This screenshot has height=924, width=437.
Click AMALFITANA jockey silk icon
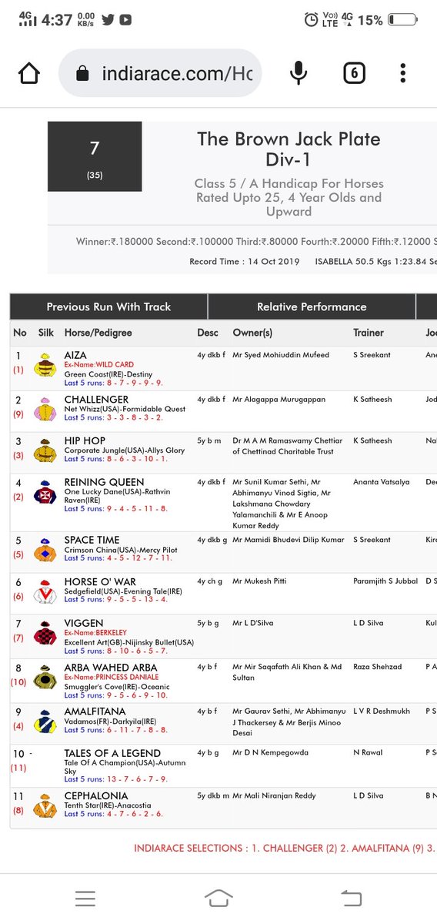click(x=45, y=720)
